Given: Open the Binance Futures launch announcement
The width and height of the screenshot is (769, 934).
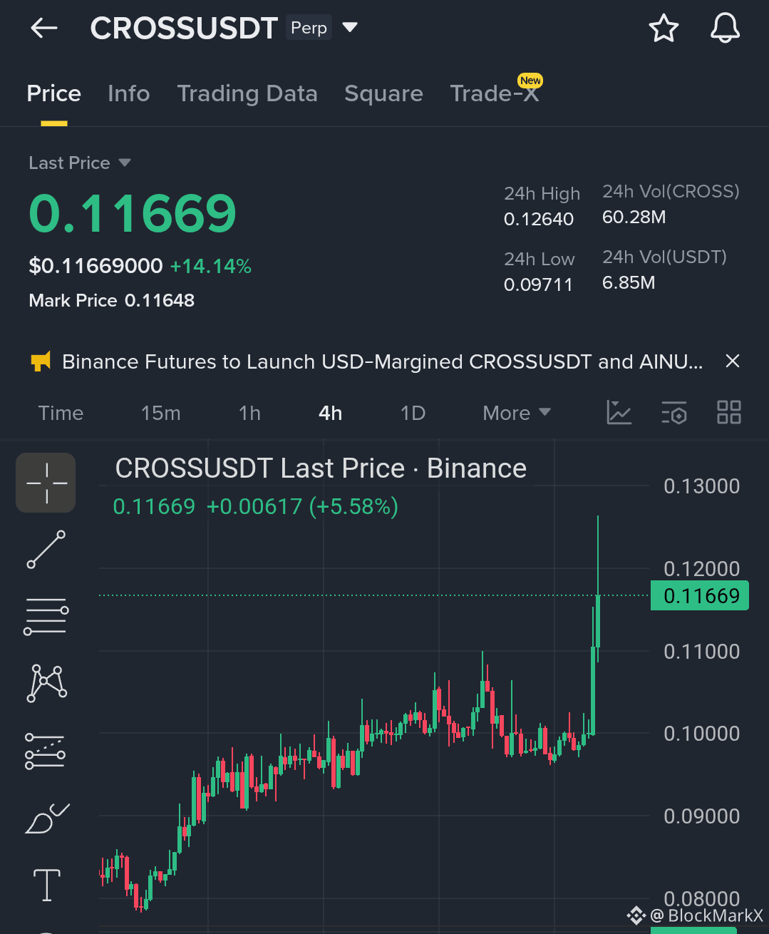Looking at the screenshot, I should pyautogui.click(x=383, y=361).
